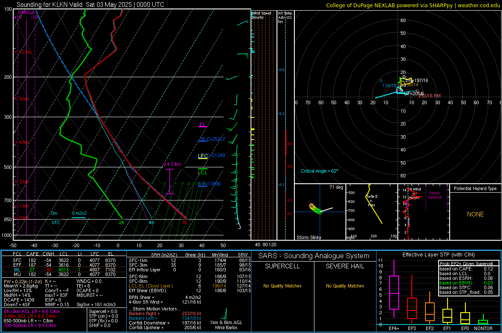
Task: Click the SUPERCELL column header
Action: point(282,266)
